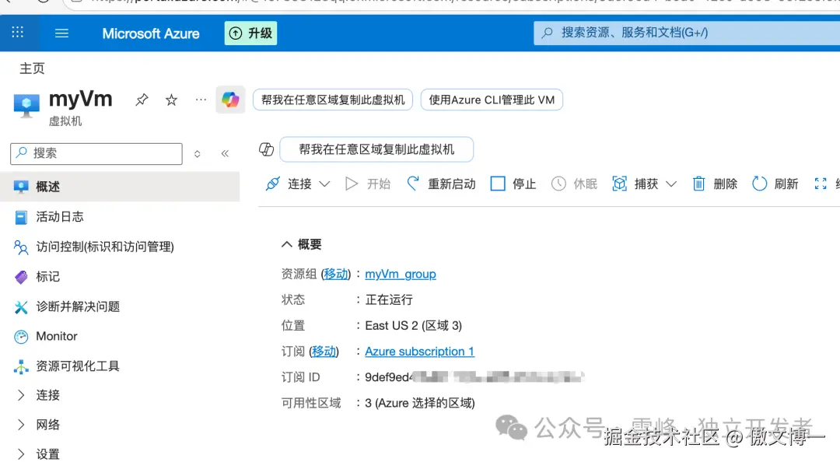The image size is (840, 462).
Task: Click the lower 帮我在任意区域复制此虚拟机 pill
Action: pos(376,149)
